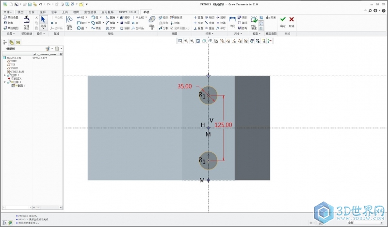Switch to the Model (模型) ribbon tab

coord(20,12)
